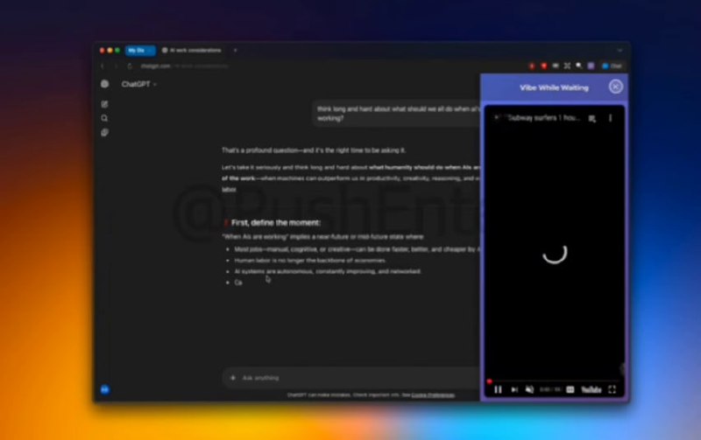The width and height of the screenshot is (701, 440).
Task: Click the plus attach button in composer
Action: click(x=233, y=378)
